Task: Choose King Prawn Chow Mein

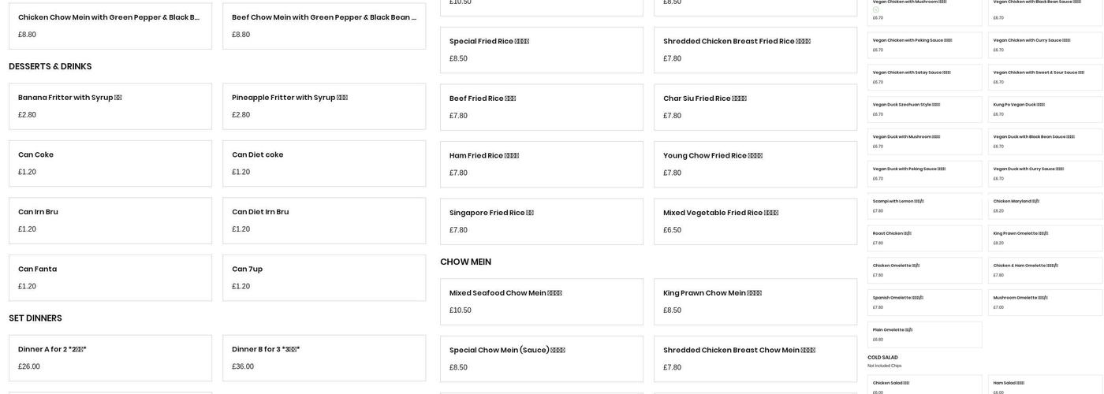Action: click(755, 302)
